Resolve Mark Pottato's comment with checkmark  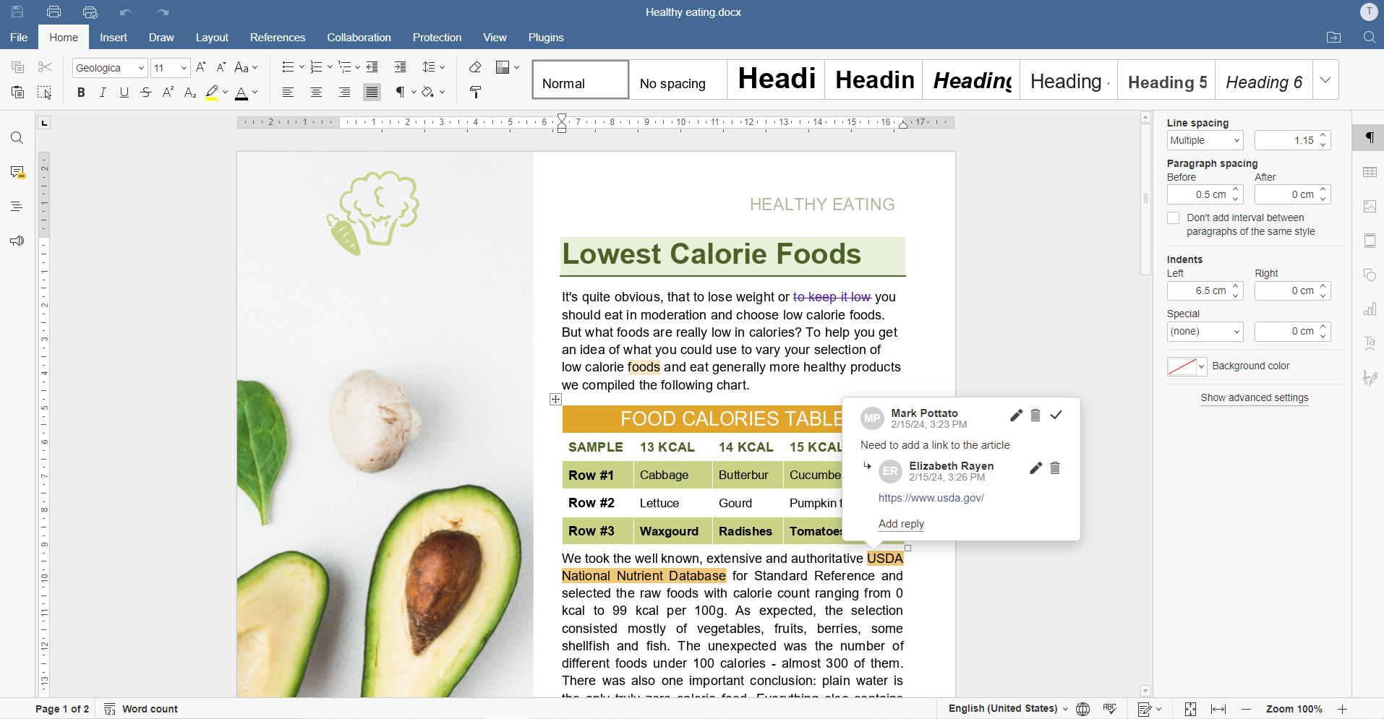coord(1056,415)
